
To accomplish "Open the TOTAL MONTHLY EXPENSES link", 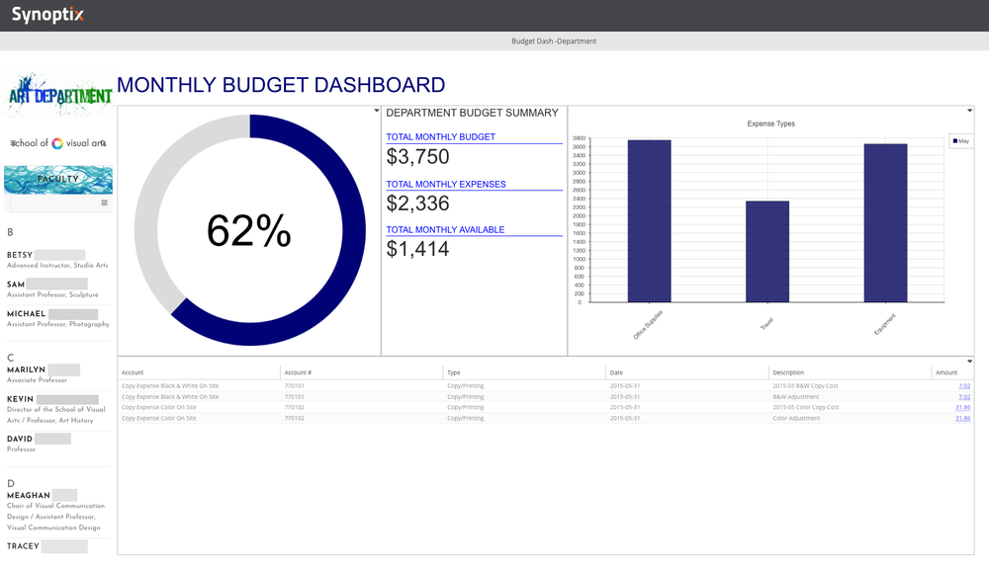I will coord(444,184).
